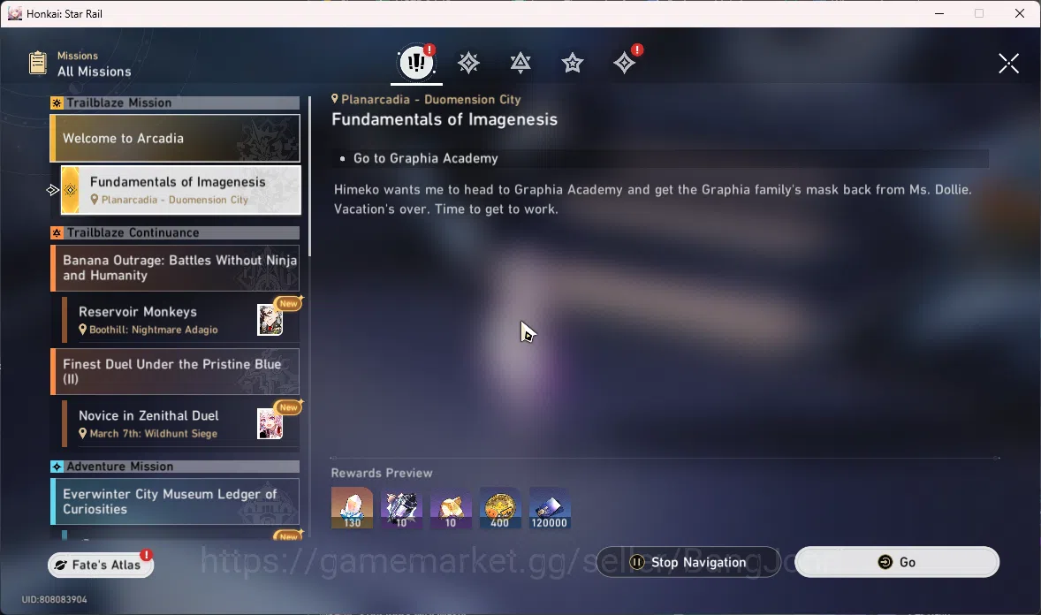Image resolution: width=1041 pixels, height=615 pixels.
Task: Click Trailblaze Continuance section header
Action: [x=175, y=232]
